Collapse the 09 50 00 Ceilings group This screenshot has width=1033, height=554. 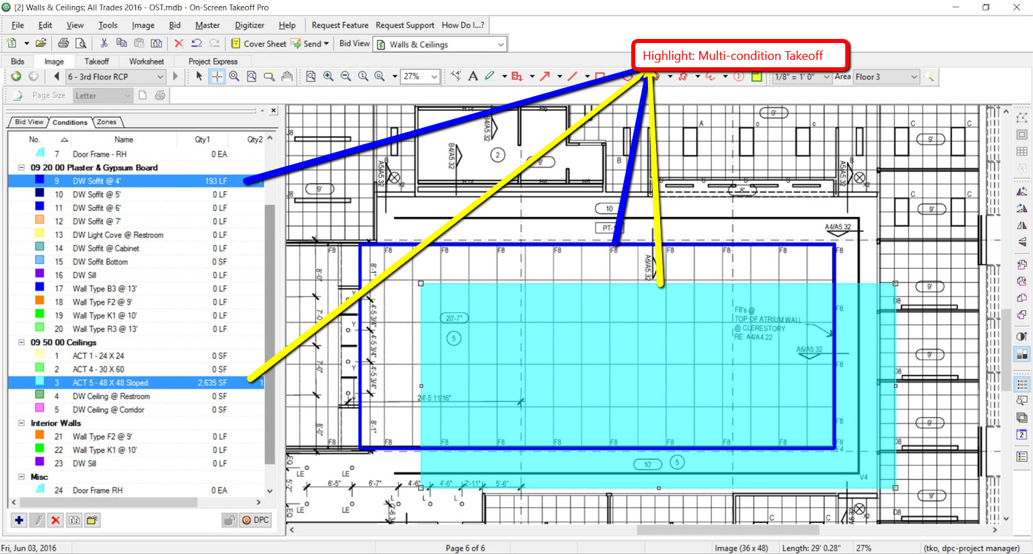tap(21, 342)
